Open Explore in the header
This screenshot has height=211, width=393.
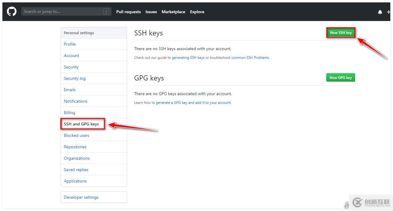tap(197, 12)
